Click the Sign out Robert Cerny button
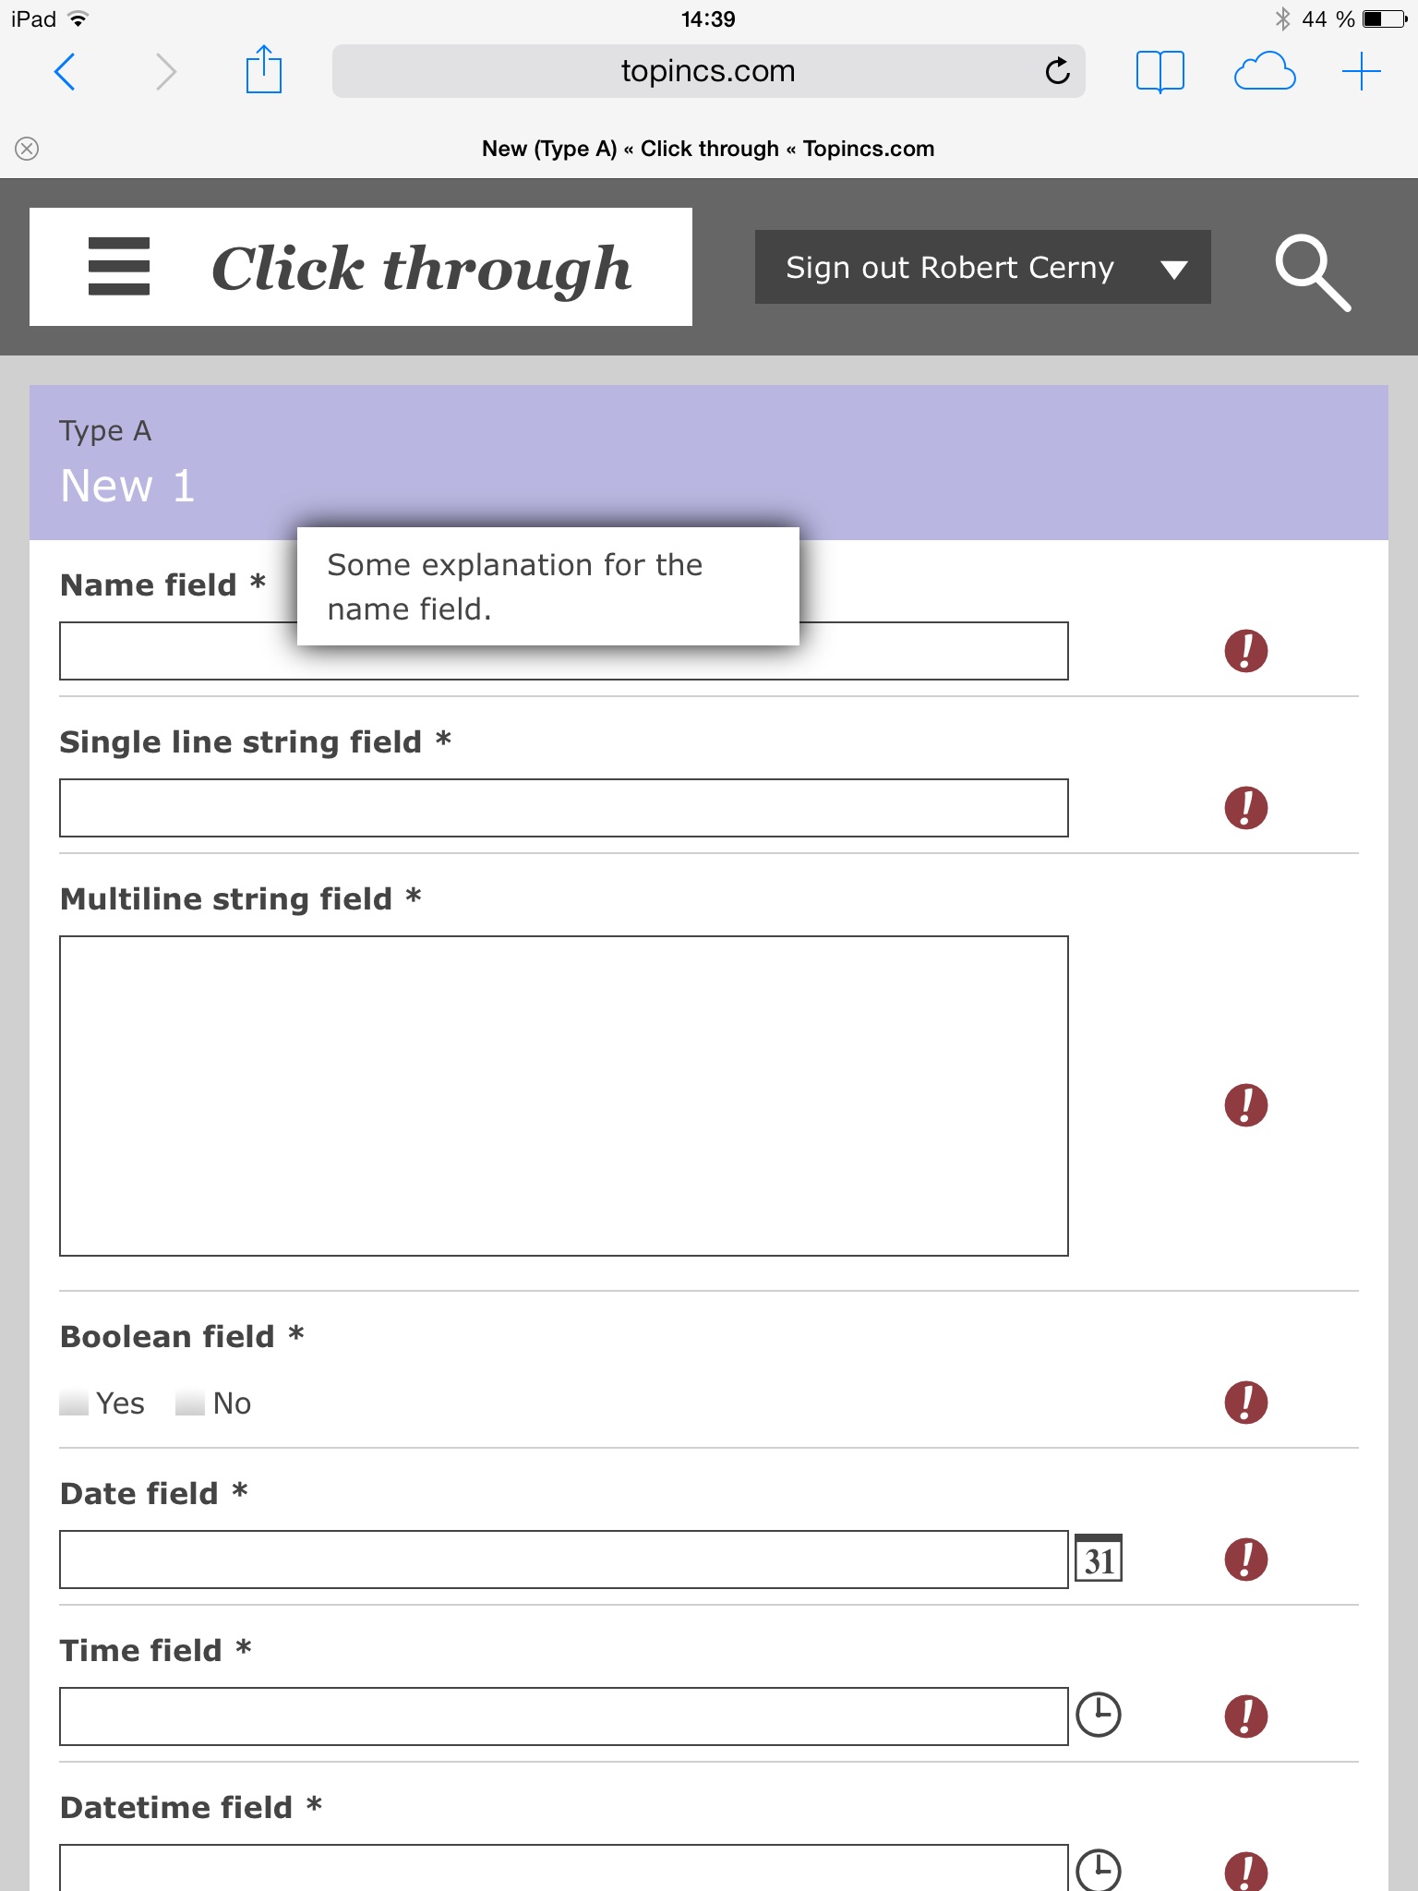The height and width of the screenshot is (1891, 1418). click(949, 268)
